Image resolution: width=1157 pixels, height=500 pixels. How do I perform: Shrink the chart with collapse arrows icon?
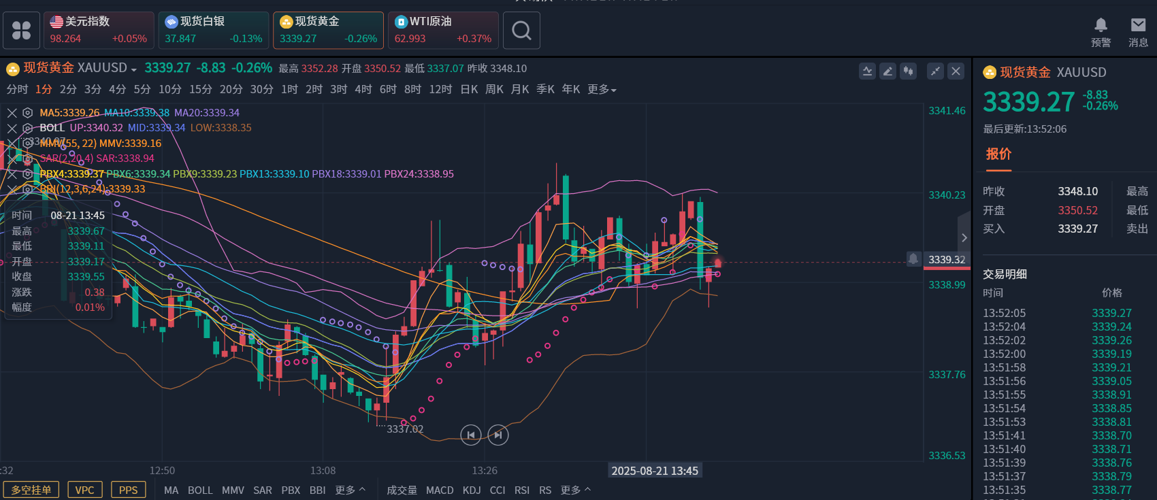click(936, 71)
